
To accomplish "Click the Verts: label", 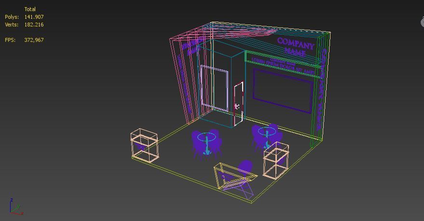I will 12,25.
